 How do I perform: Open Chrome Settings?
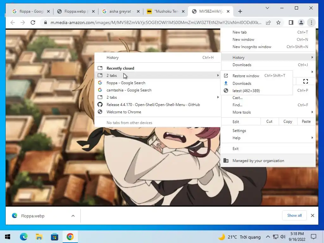click(268, 131)
